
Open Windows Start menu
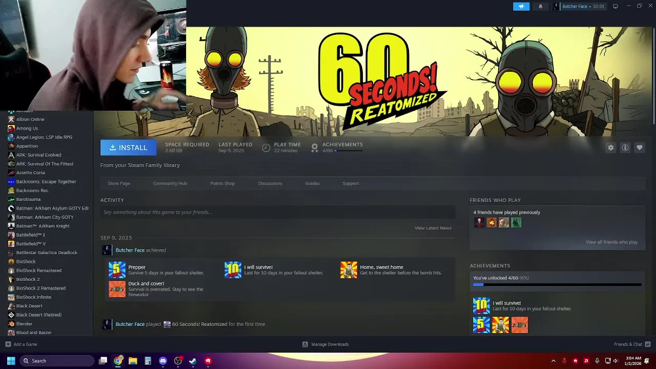[x=11, y=361]
